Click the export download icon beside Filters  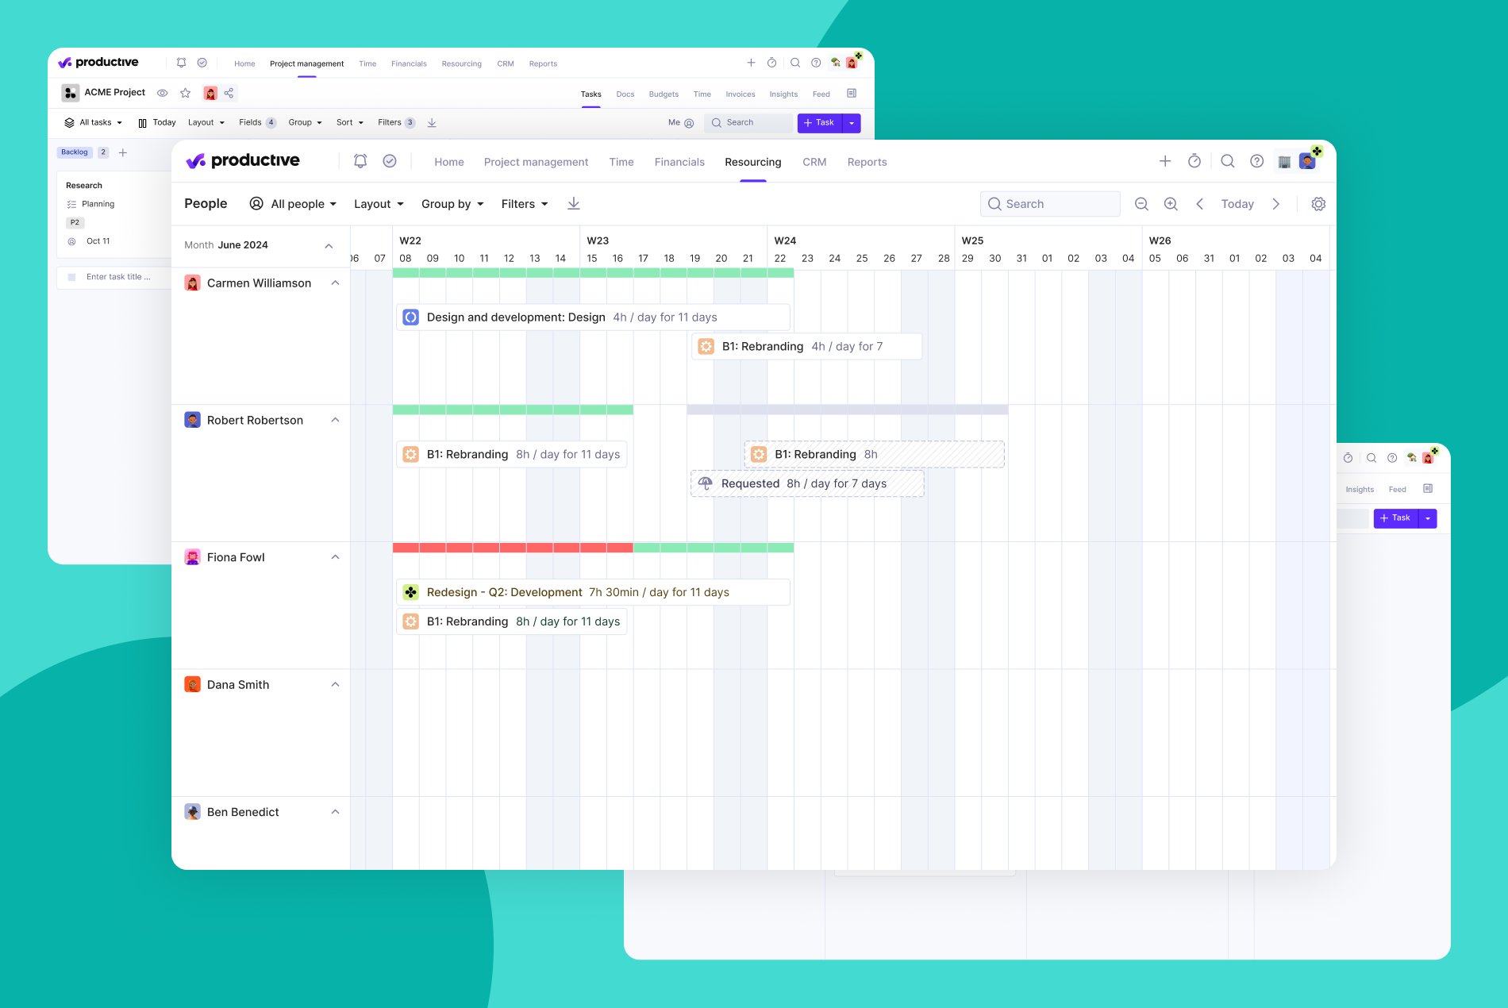point(573,203)
